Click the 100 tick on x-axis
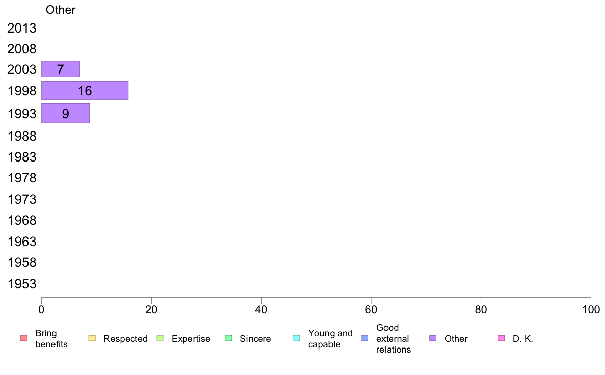The height and width of the screenshot is (375, 605). click(x=591, y=309)
